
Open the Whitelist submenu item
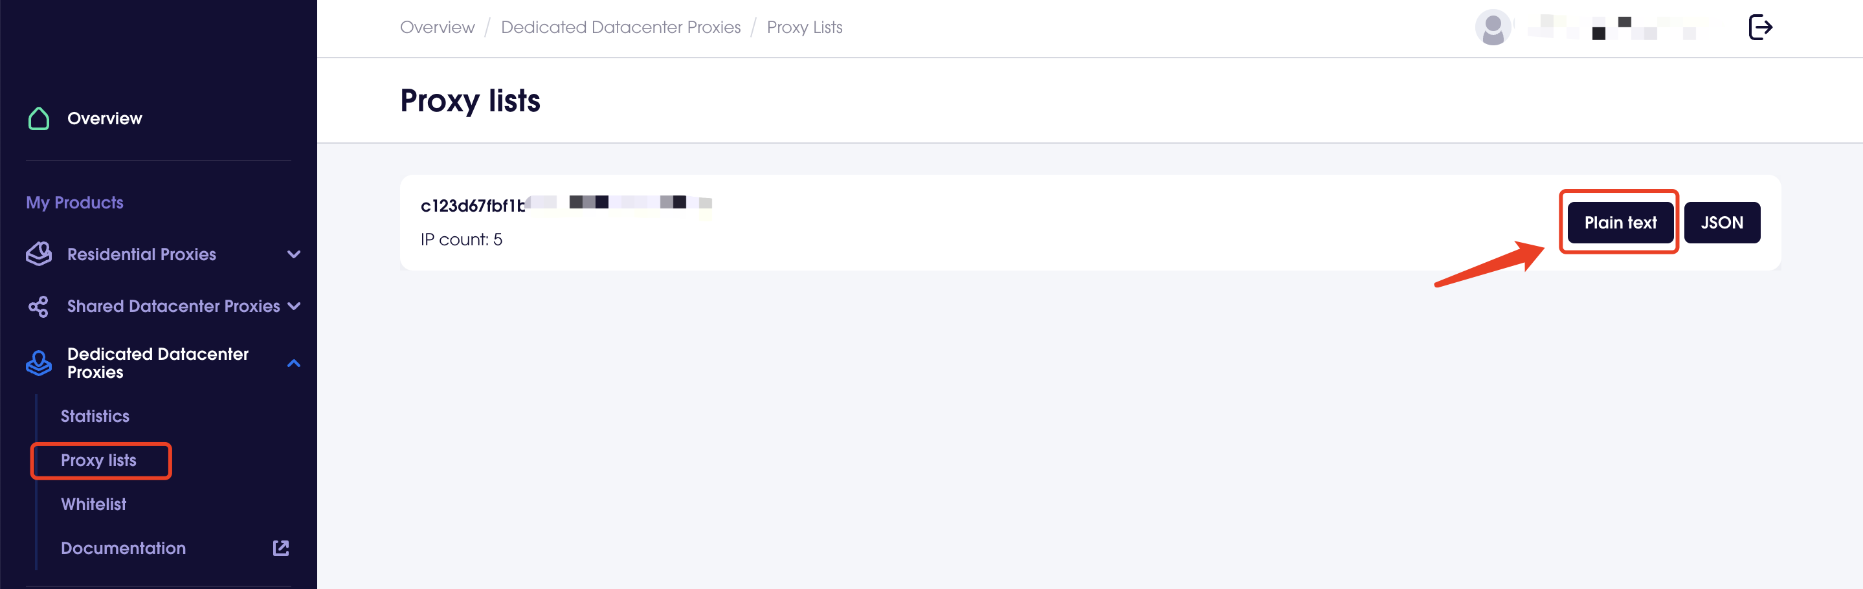[x=93, y=504]
